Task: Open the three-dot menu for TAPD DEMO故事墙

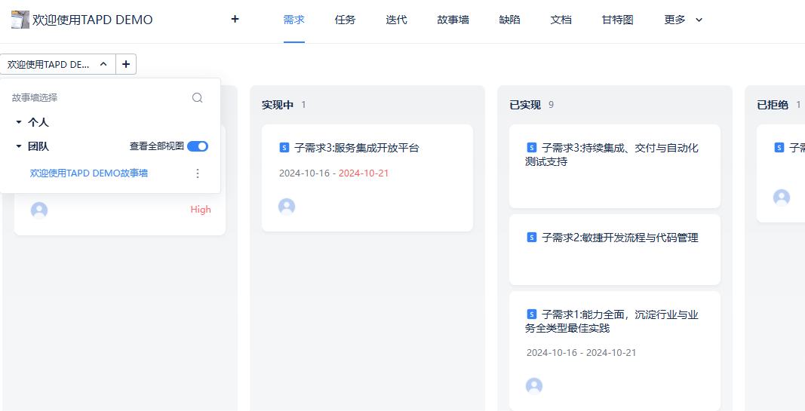Action: pyautogui.click(x=198, y=173)
